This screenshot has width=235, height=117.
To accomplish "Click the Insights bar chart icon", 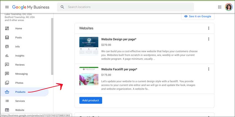I will pyautogui.click(x=7, y=56).
